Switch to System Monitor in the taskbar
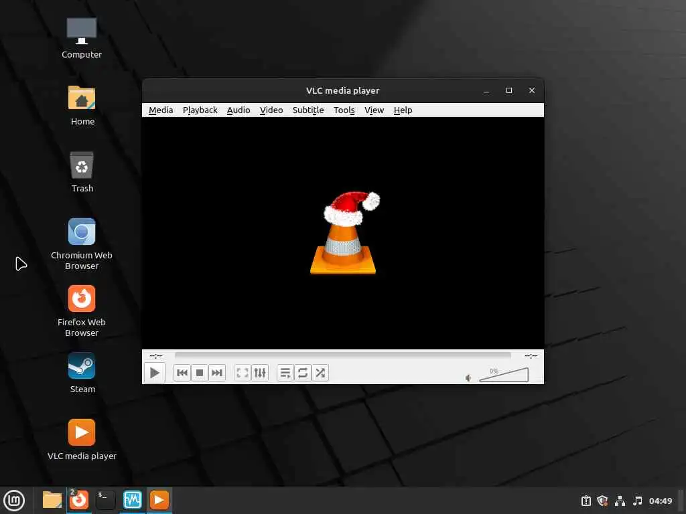This screenshot has width=686, height=514. tap(133, 500)
